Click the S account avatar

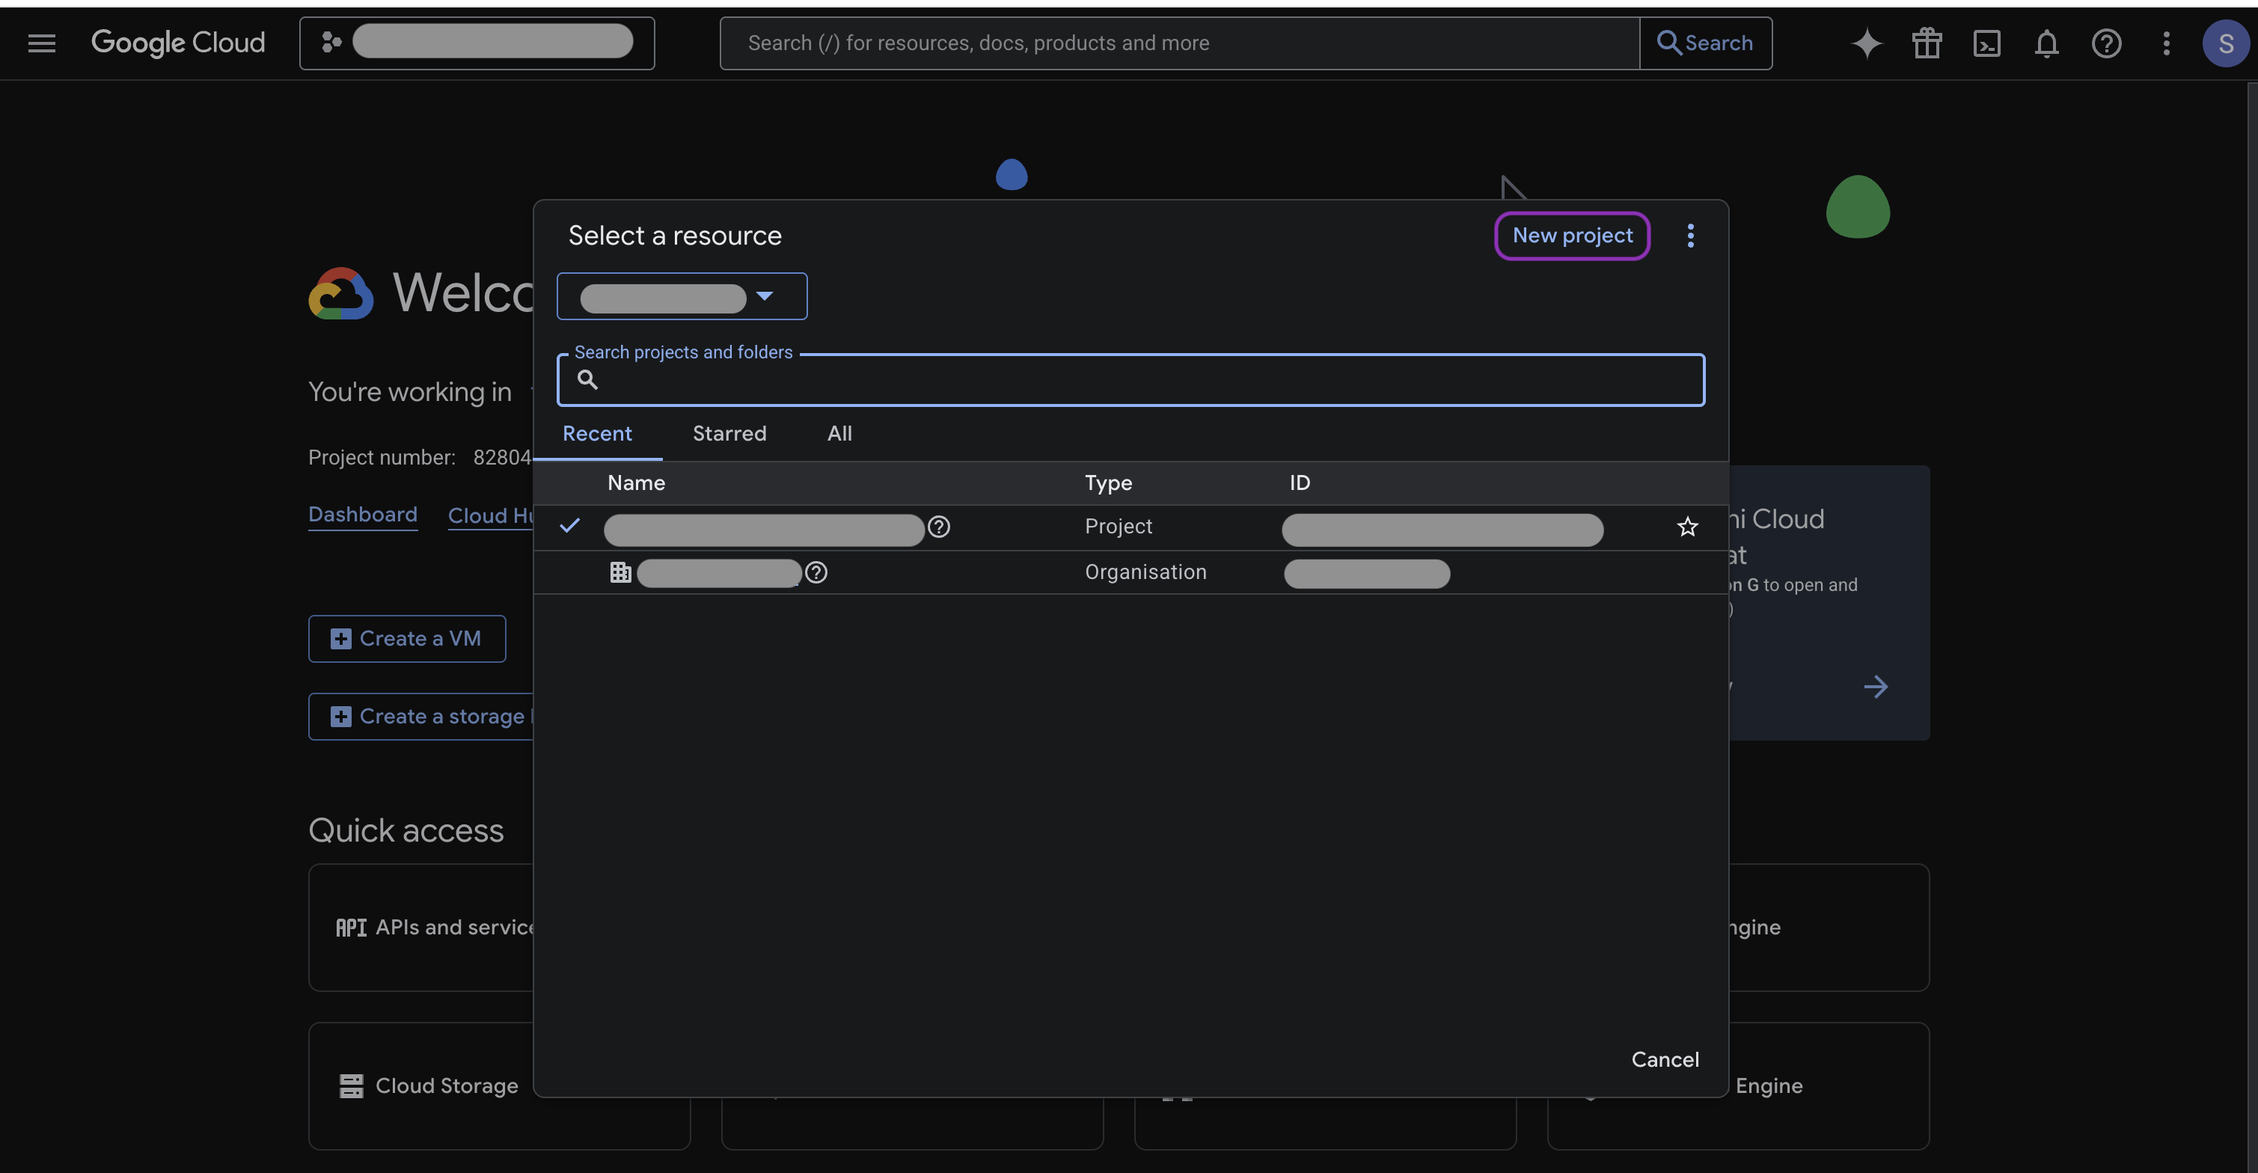tap(2224, 43)
